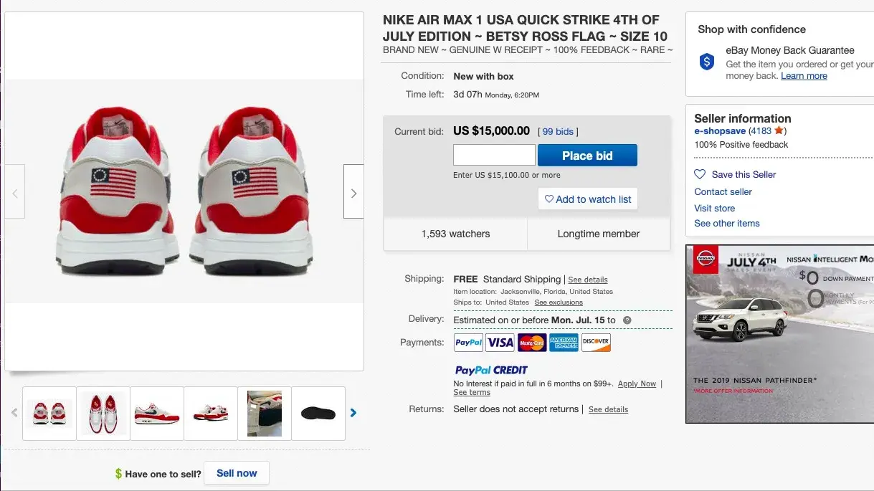Viewport: 874px width, 491px height.
Task: Open the Learn more guarantee link
Action: (804, 75)
